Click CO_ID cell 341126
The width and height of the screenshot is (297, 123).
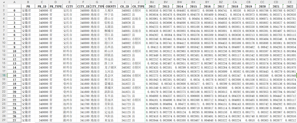(x=125, y=116)
